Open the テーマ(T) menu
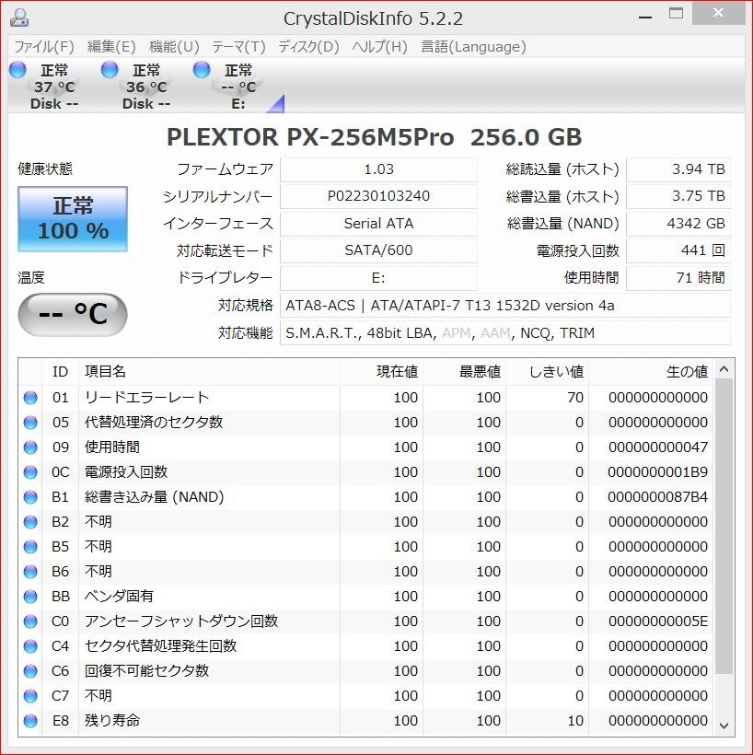Image resolution: width=753 pixels, height=755 pixels. coord(238,47)
